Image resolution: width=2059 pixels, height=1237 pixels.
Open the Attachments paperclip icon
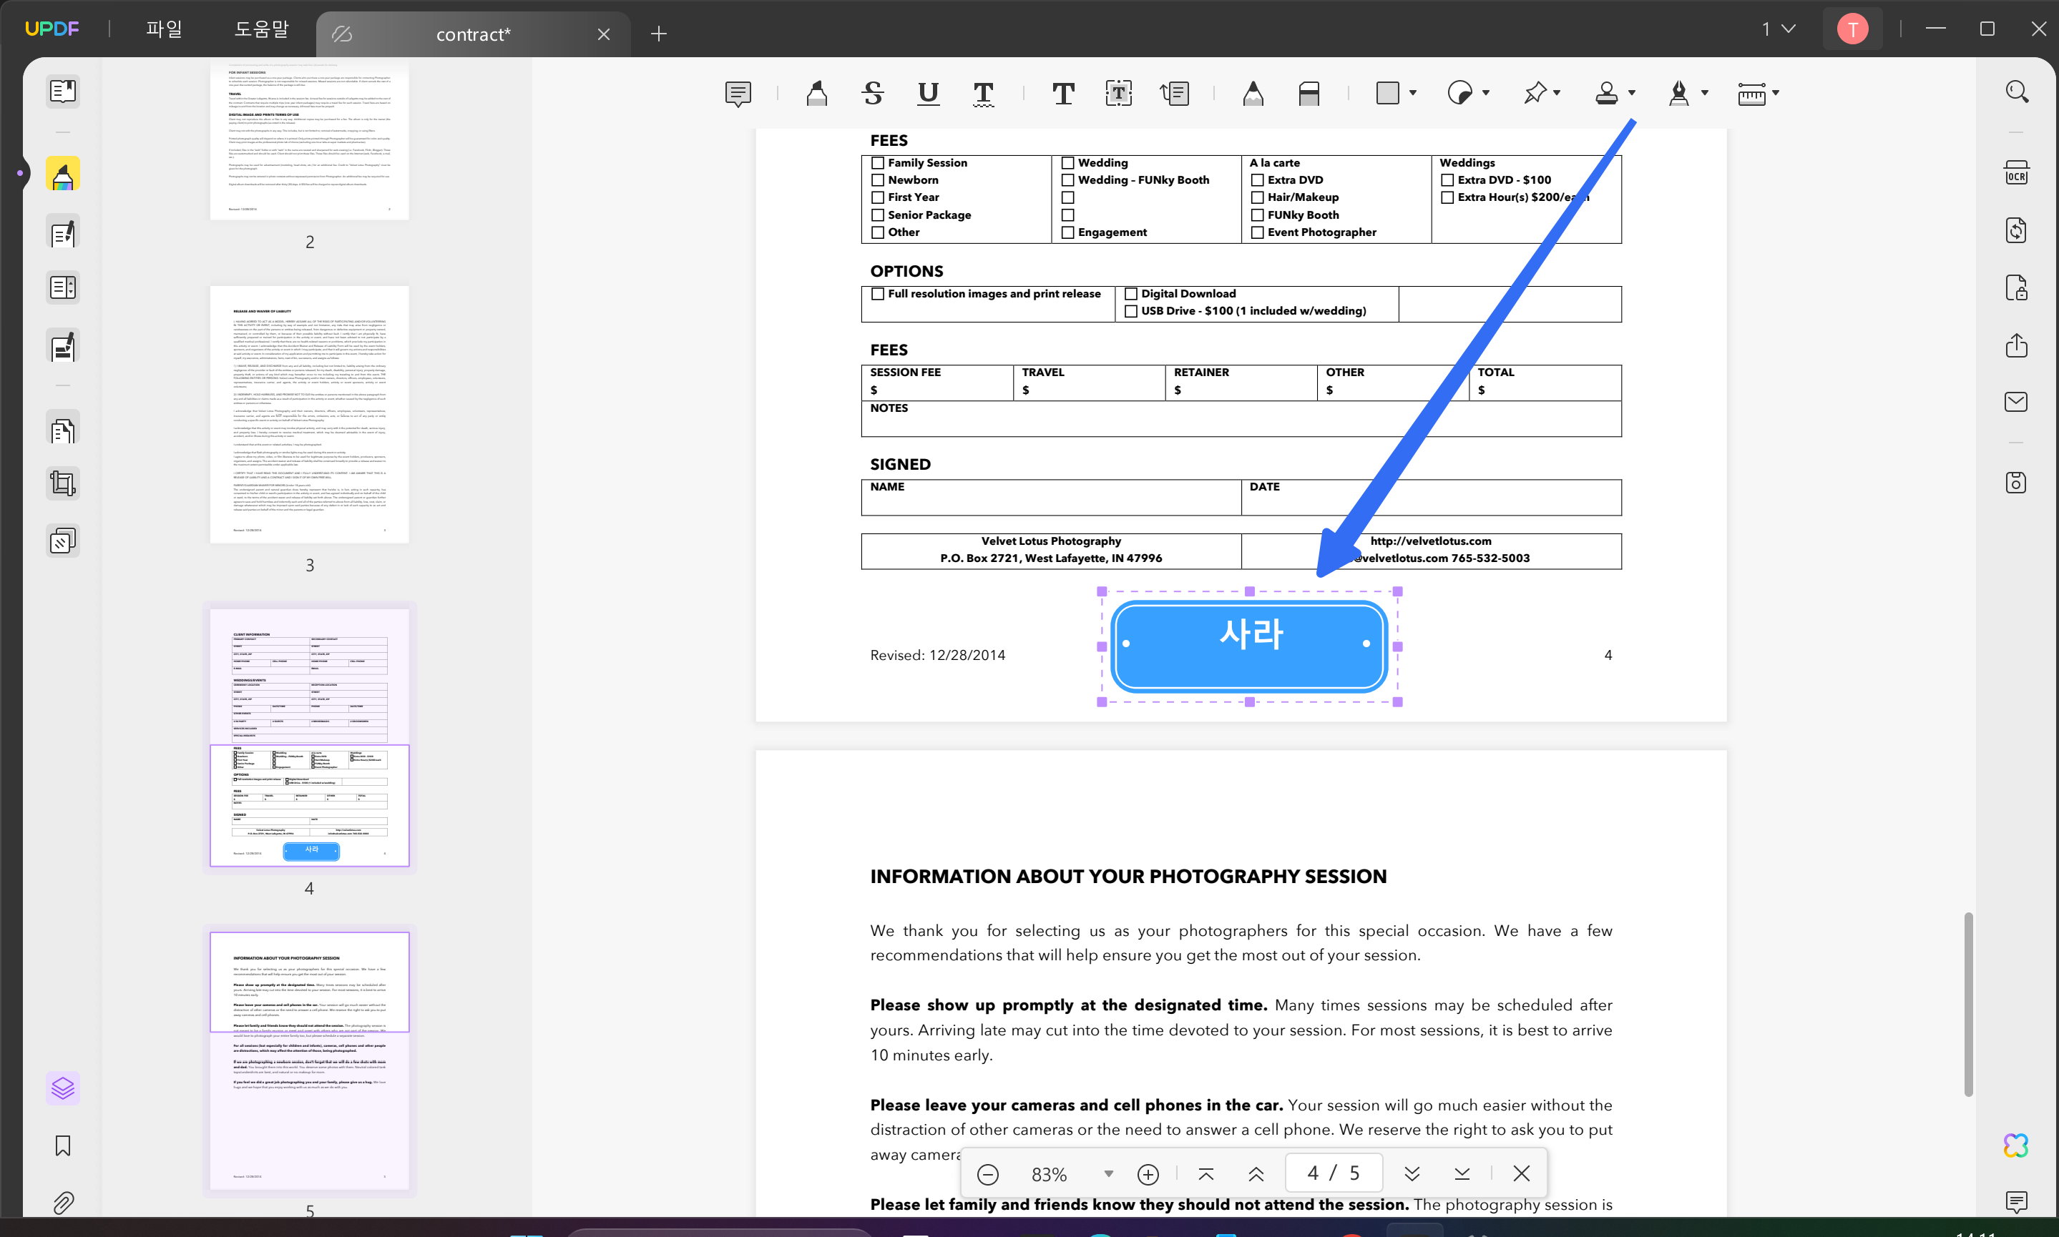(62, 1203)
